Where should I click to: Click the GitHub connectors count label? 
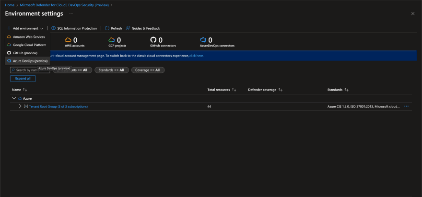click(163, 46)
